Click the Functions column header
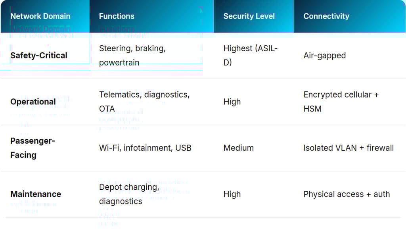Image resolution: width=406 pixels, height=229 pixels. [117, 16]
